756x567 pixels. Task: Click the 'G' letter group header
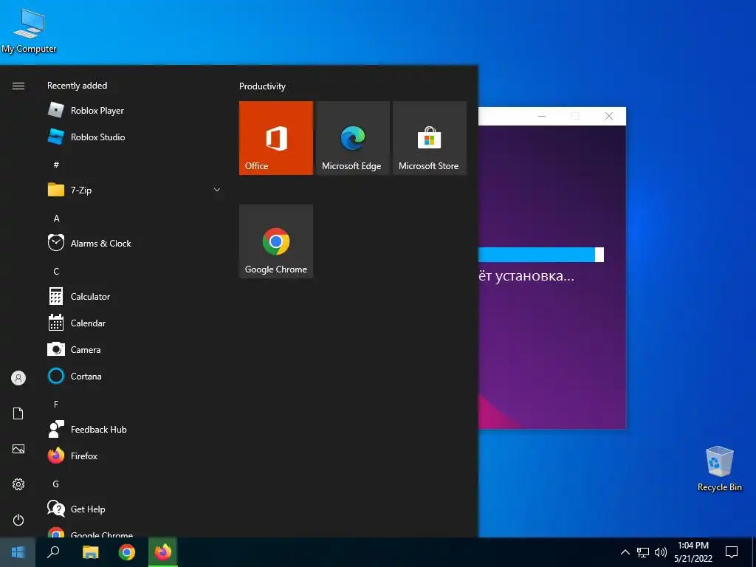pos(56,484)
